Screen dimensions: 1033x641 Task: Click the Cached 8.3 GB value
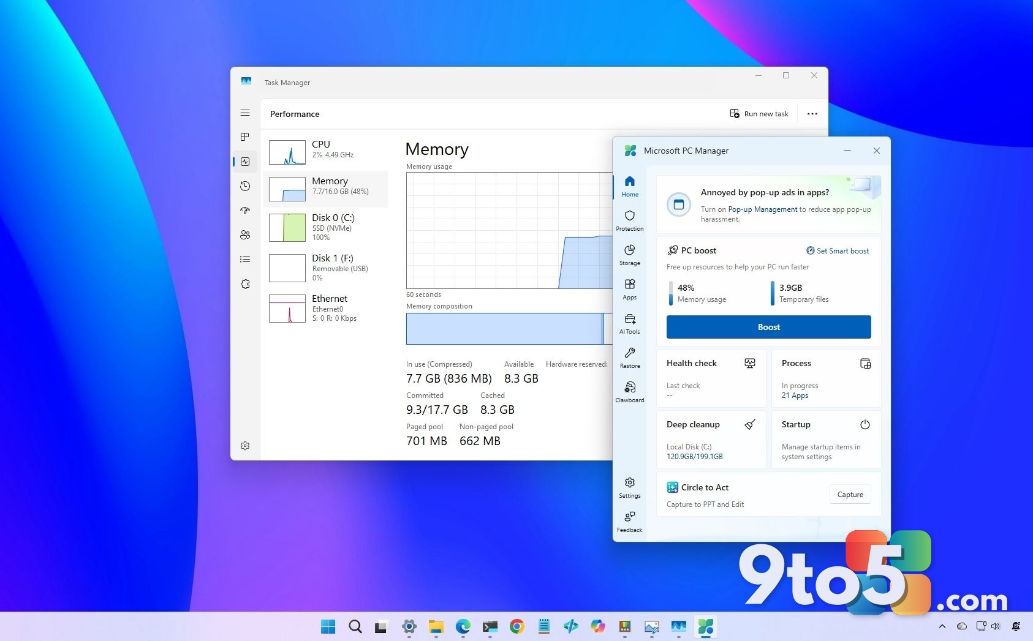pyautogui.click(x=498, y=410)
